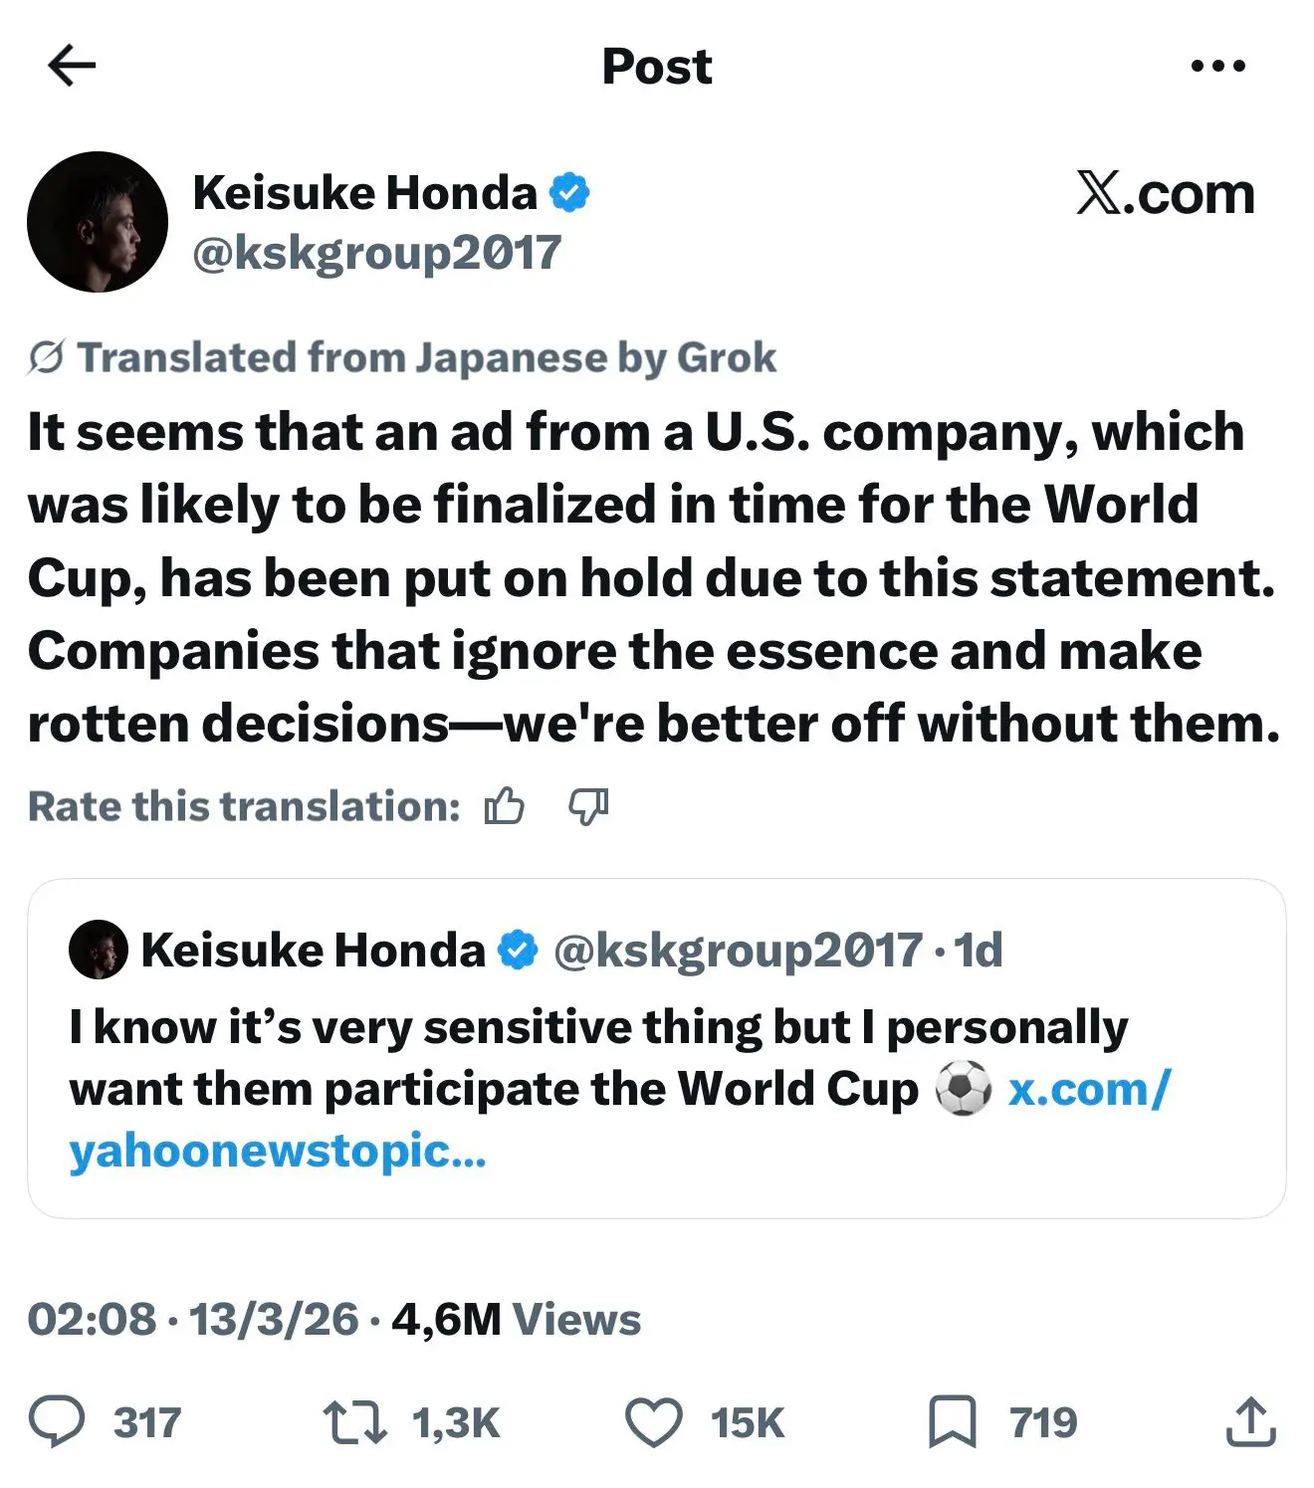The image size is (1314, 1488).
Task: Share the post via the share icon
Action: pos(1249,1422)
